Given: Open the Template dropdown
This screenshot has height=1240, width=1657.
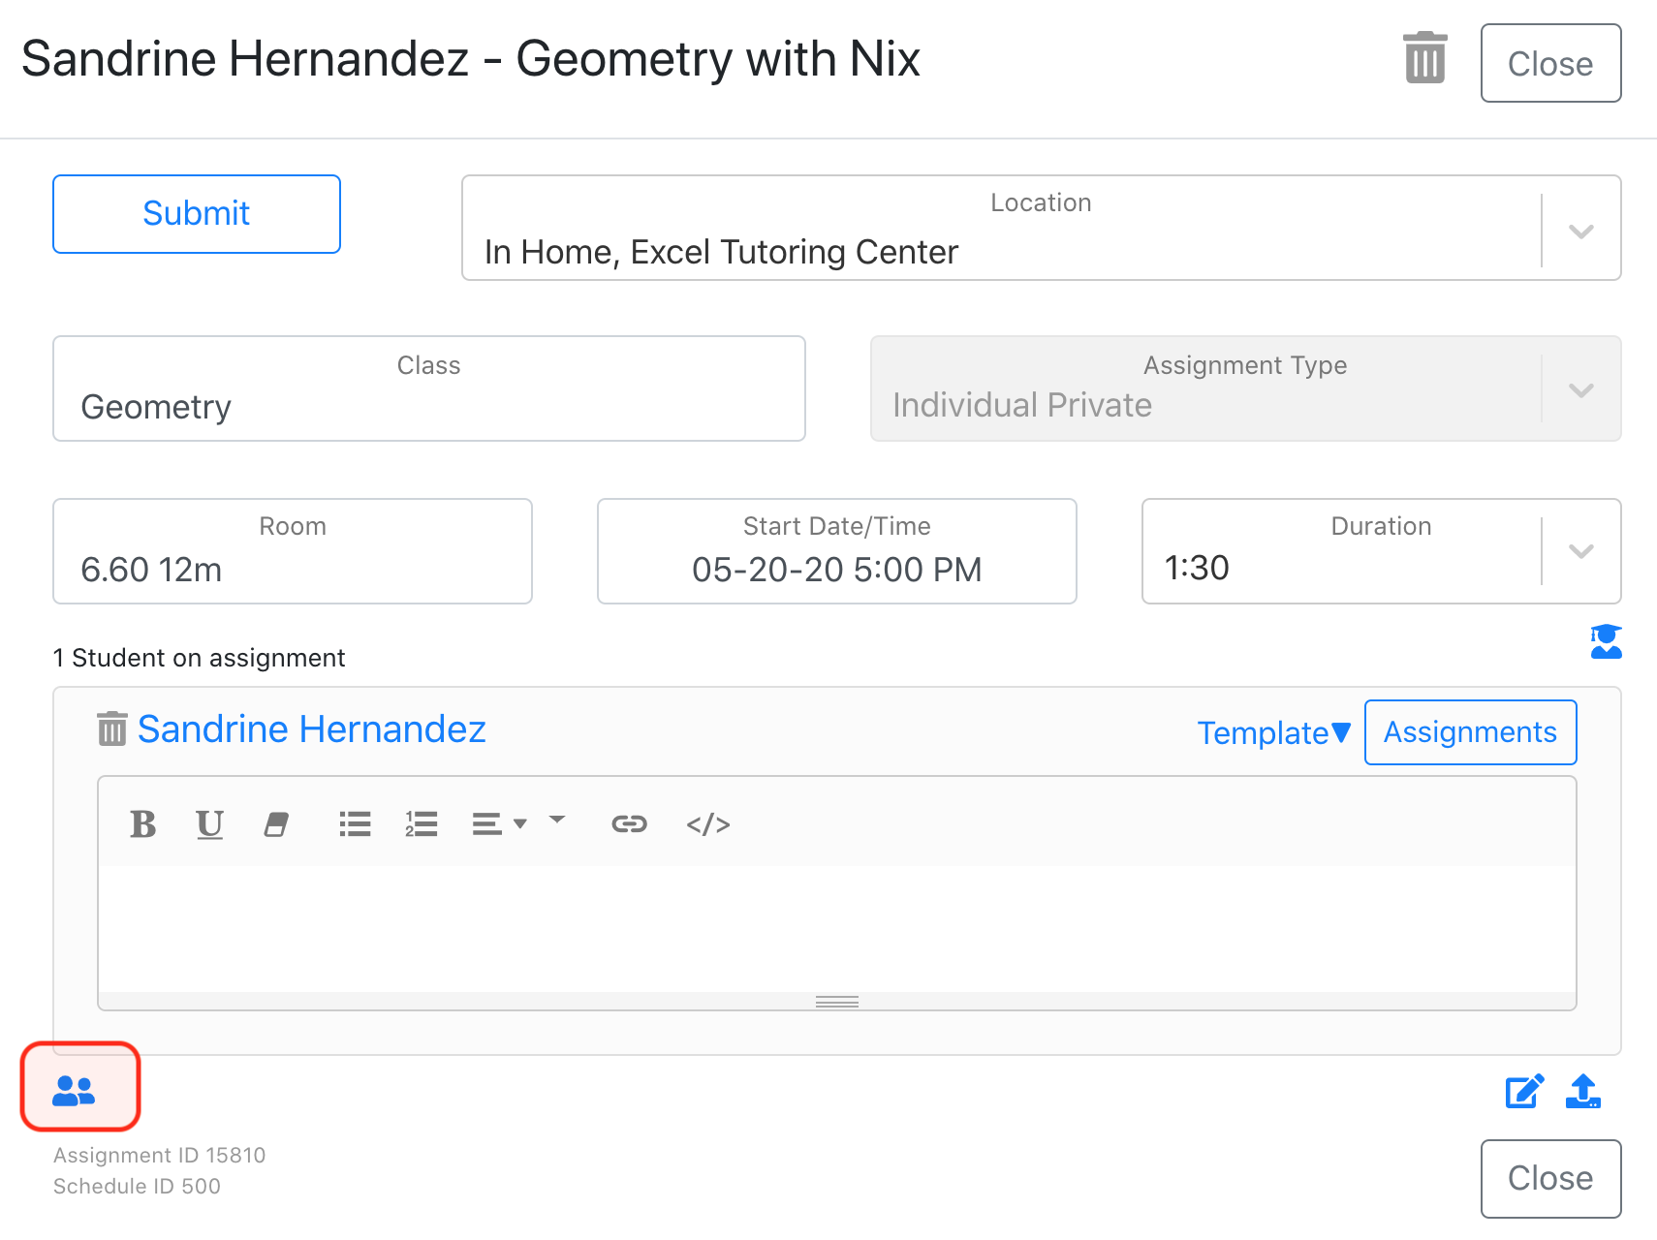Looking at the screenshot, I should [1273, 732].
